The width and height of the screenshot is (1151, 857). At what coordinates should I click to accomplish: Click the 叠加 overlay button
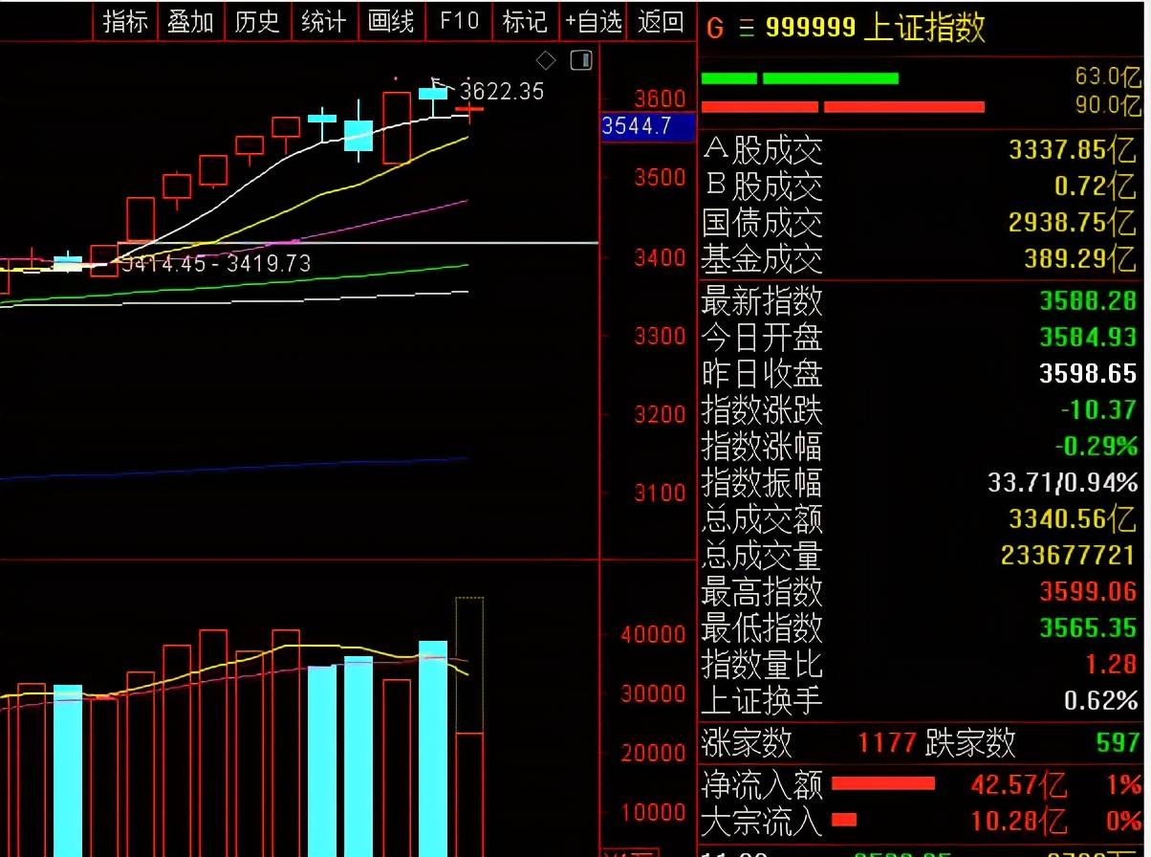191,21
